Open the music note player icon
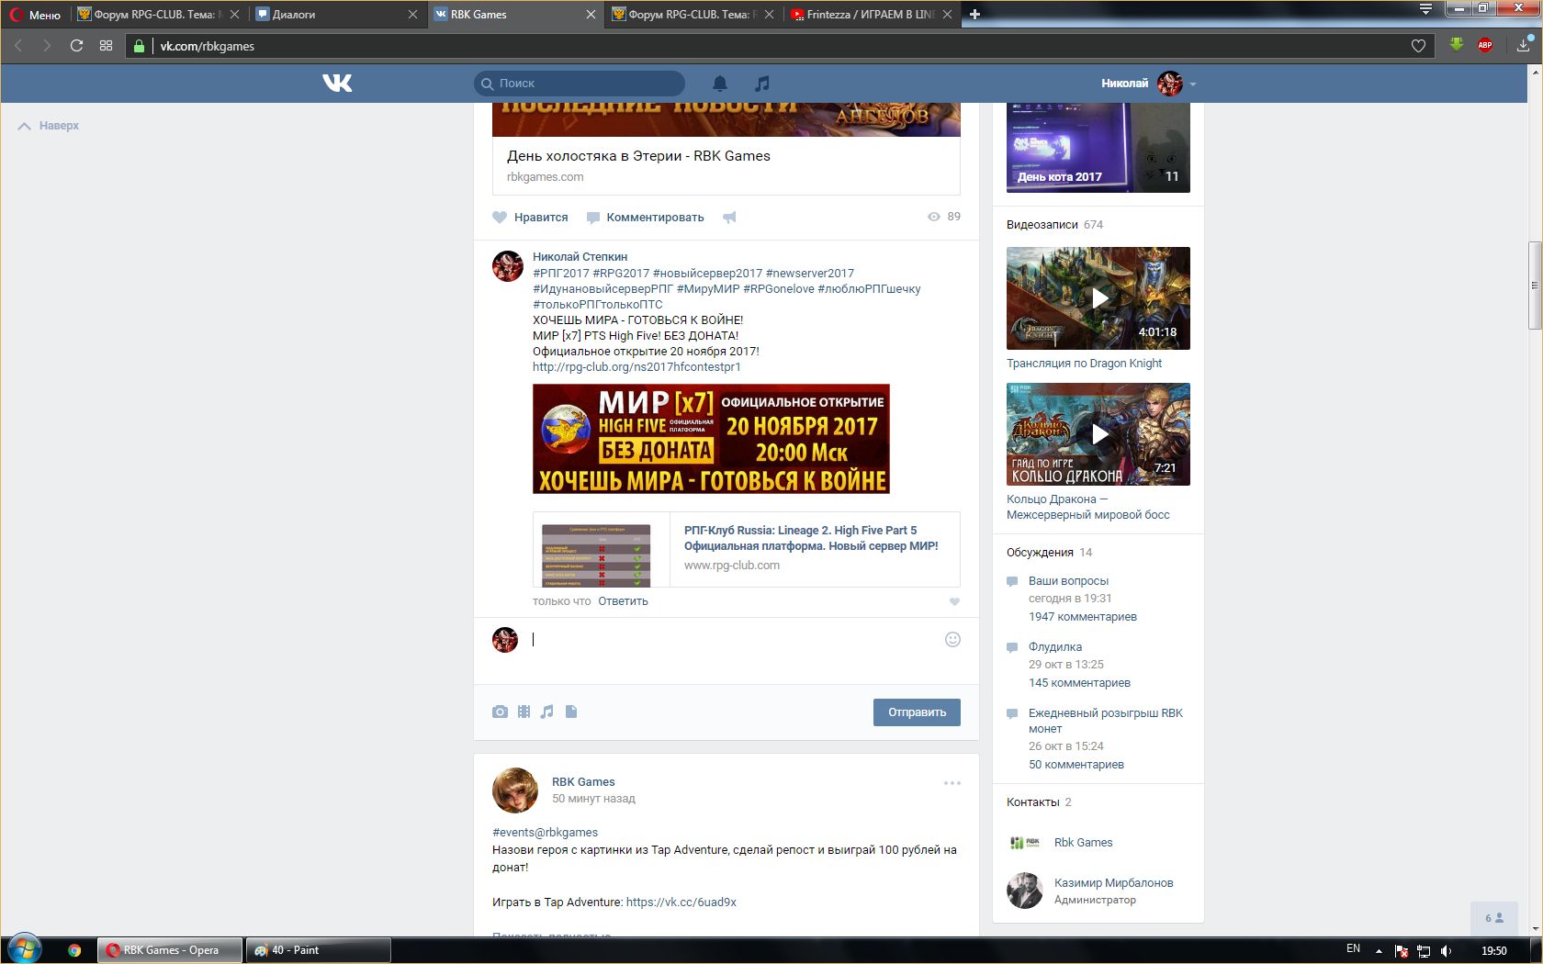 point(761,84)
